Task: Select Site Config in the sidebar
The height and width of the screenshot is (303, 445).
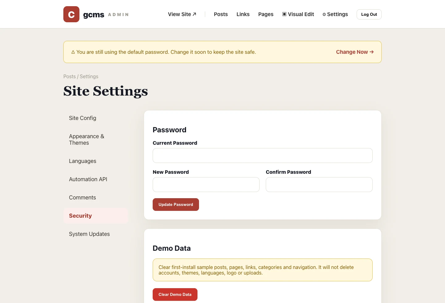Action: [95, 118]
